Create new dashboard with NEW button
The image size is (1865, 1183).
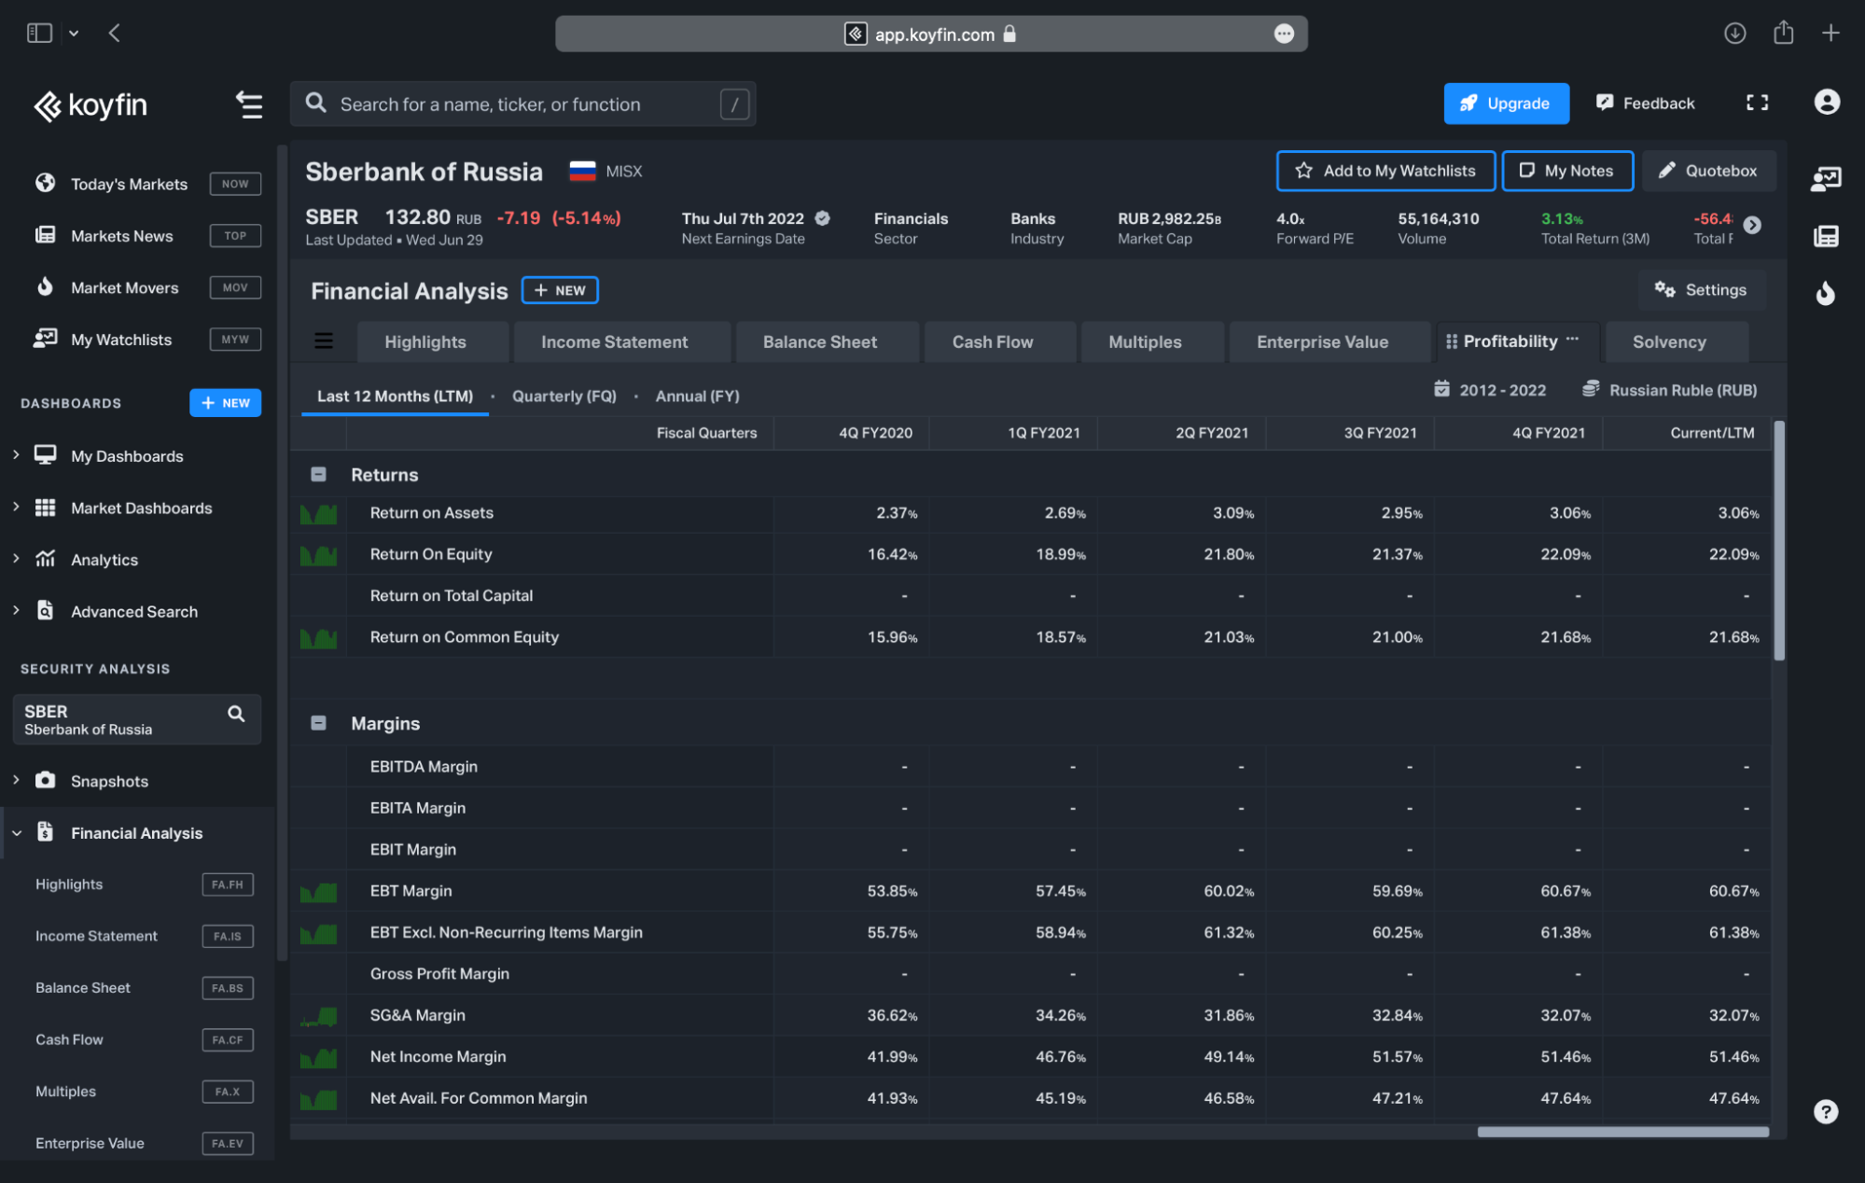click(226, 403)
